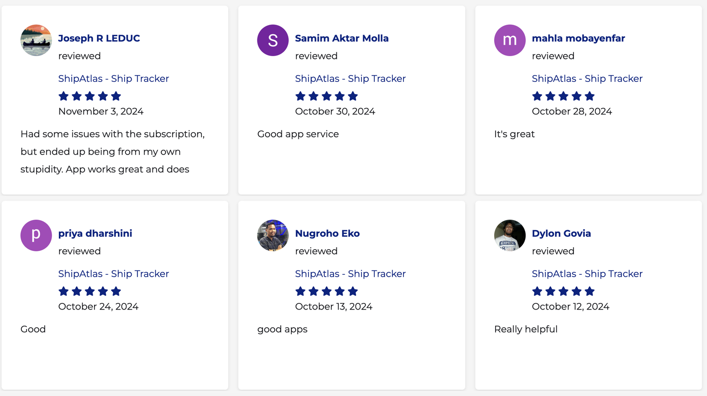The height and width of the screenshot is (396, 707).
Task: Open Joseph R LEDUC's reviewer profile name
Action: [99, 39]
